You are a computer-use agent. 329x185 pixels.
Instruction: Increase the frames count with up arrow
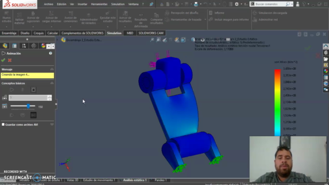point(49,96)
